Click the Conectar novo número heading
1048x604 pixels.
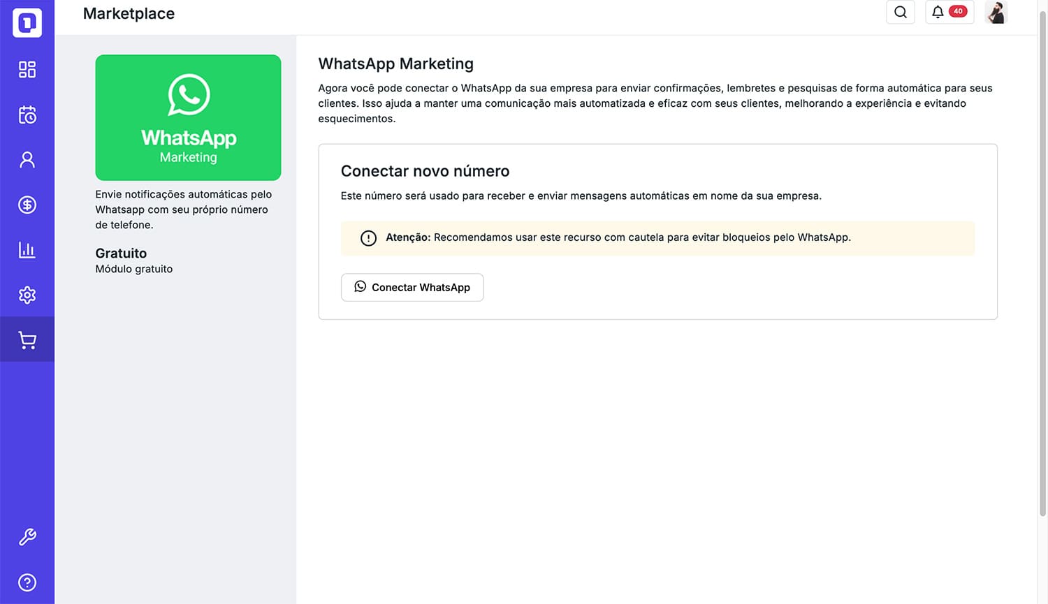(425, 171)
